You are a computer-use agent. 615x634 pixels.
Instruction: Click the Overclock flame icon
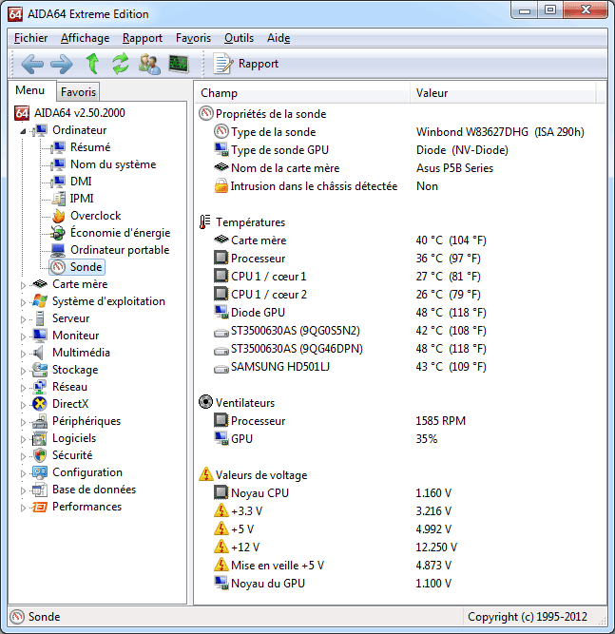[x=59, y=216]
